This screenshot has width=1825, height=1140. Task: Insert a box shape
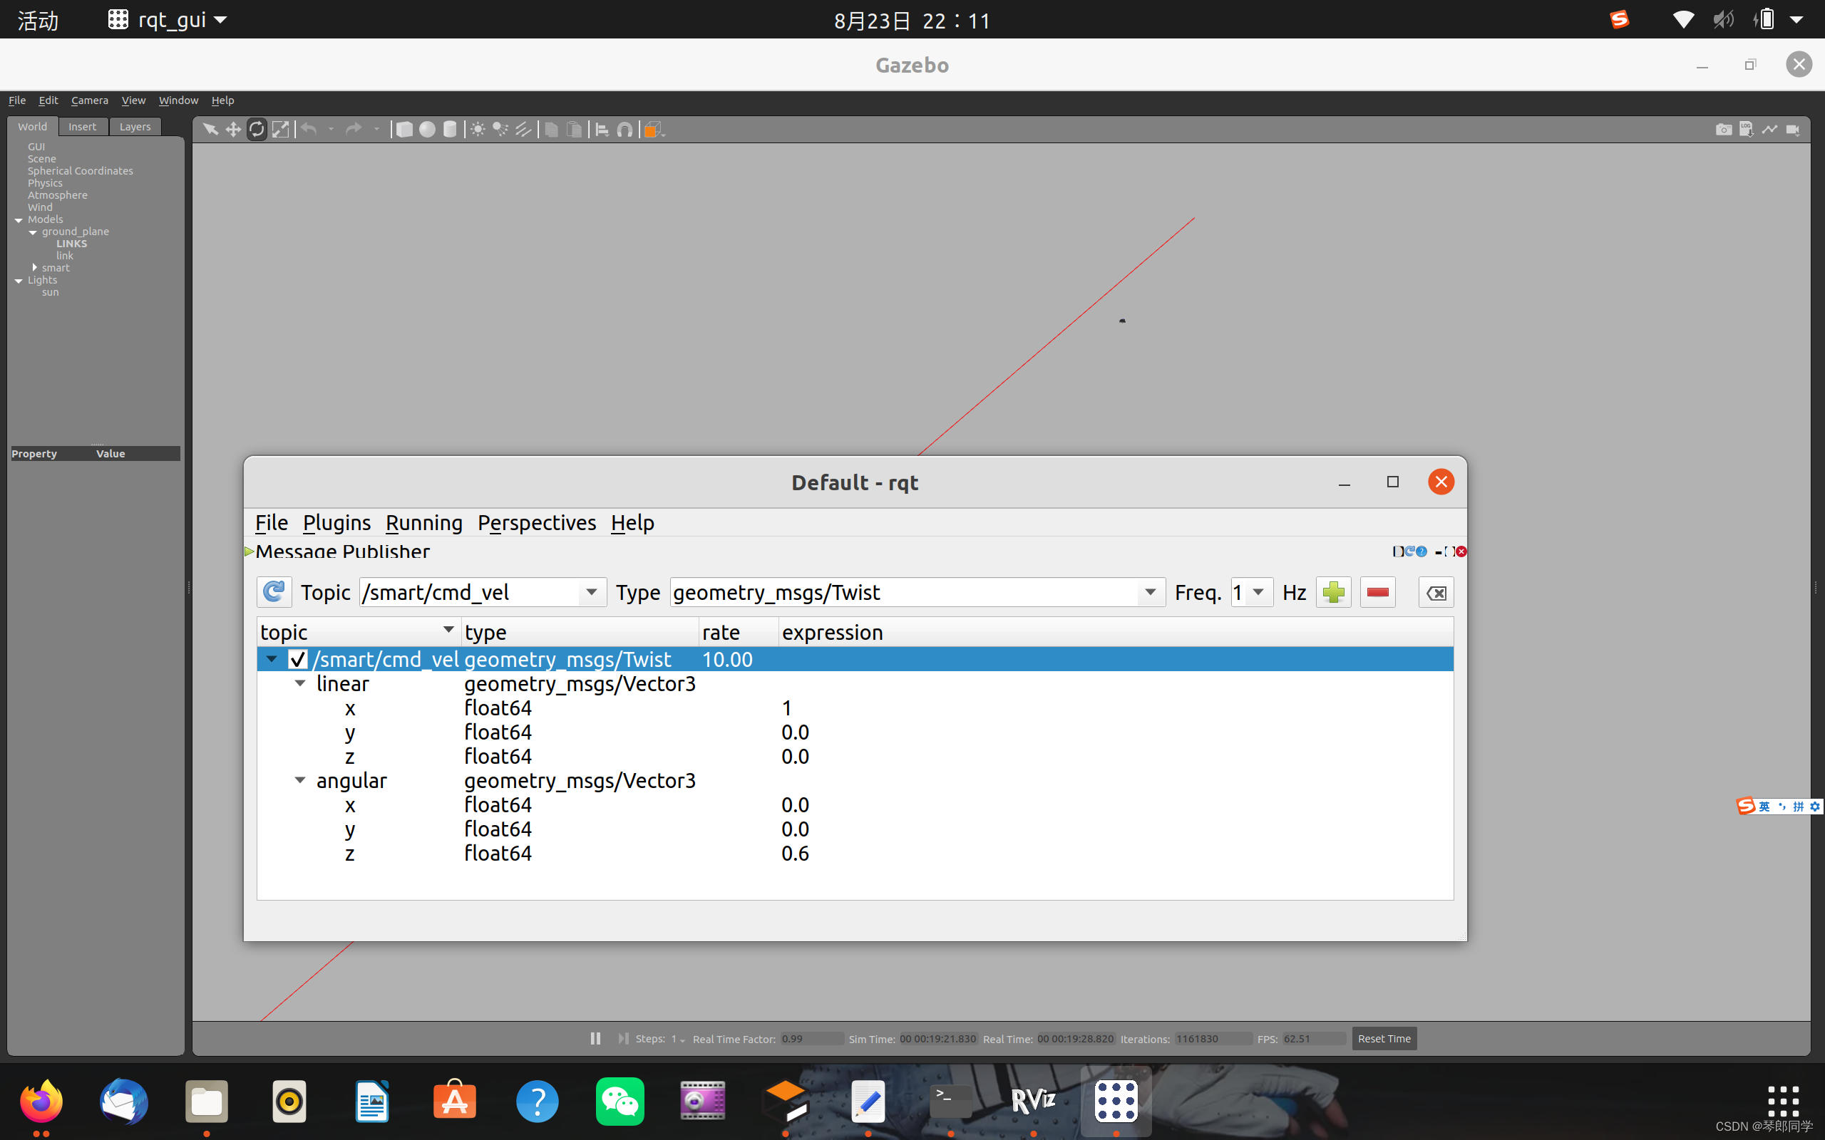[404, 130]
